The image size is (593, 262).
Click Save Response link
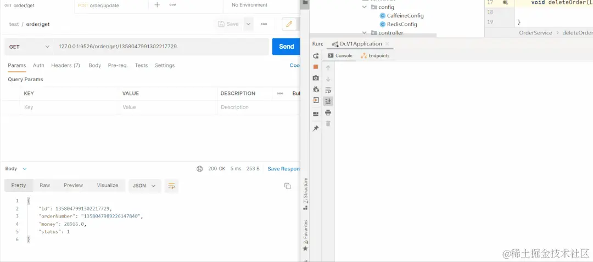(284, 169)
